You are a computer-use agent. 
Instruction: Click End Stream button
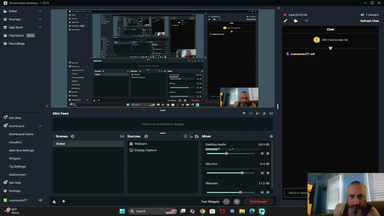click(258, 202)
